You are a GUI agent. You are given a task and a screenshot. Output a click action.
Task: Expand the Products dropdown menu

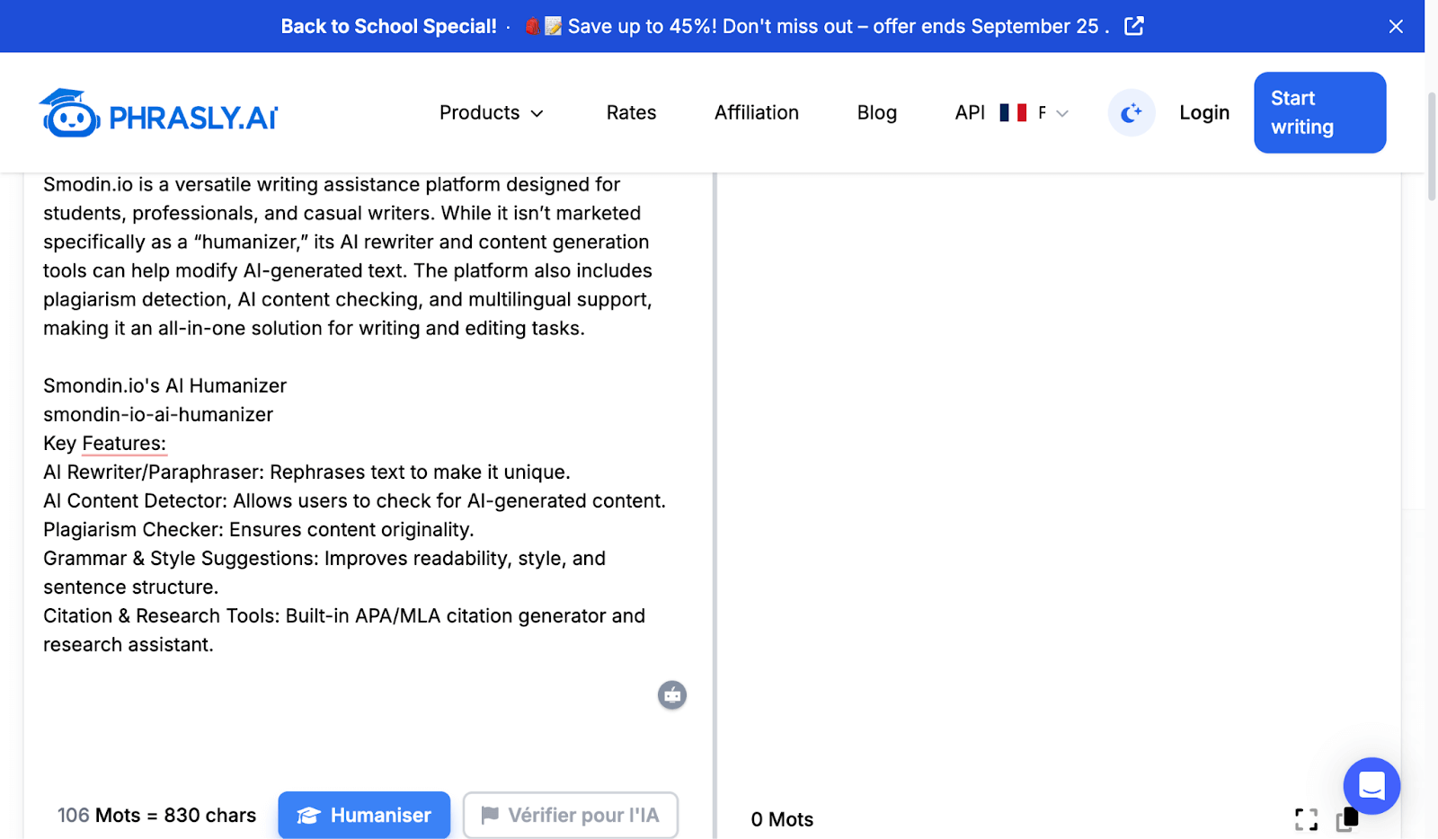coord(492,112)
